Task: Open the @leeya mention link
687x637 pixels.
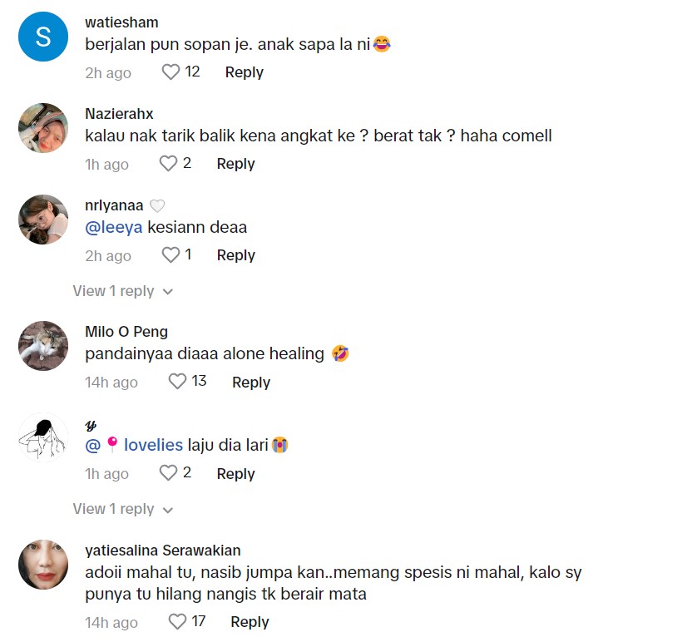Action: pos(114,227)
